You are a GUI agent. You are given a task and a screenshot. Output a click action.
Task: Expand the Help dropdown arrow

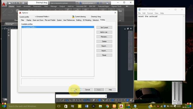(110, 3)
